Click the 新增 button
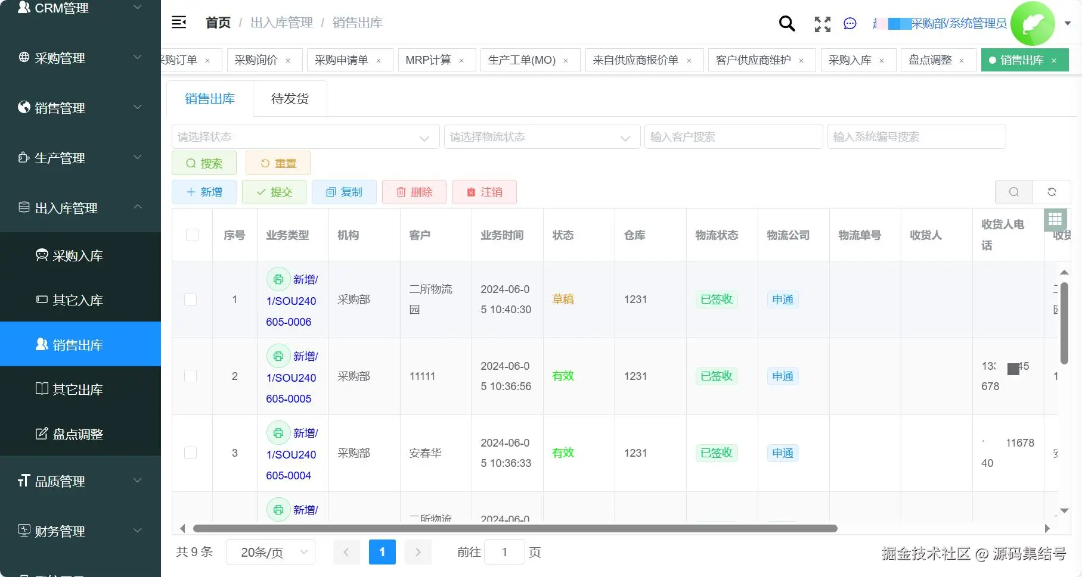The image size is (1082, 577). coord(204,192)
